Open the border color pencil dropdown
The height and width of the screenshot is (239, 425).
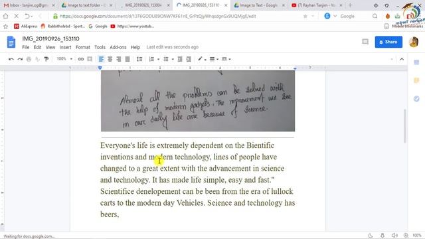click(x=202, y=59)
